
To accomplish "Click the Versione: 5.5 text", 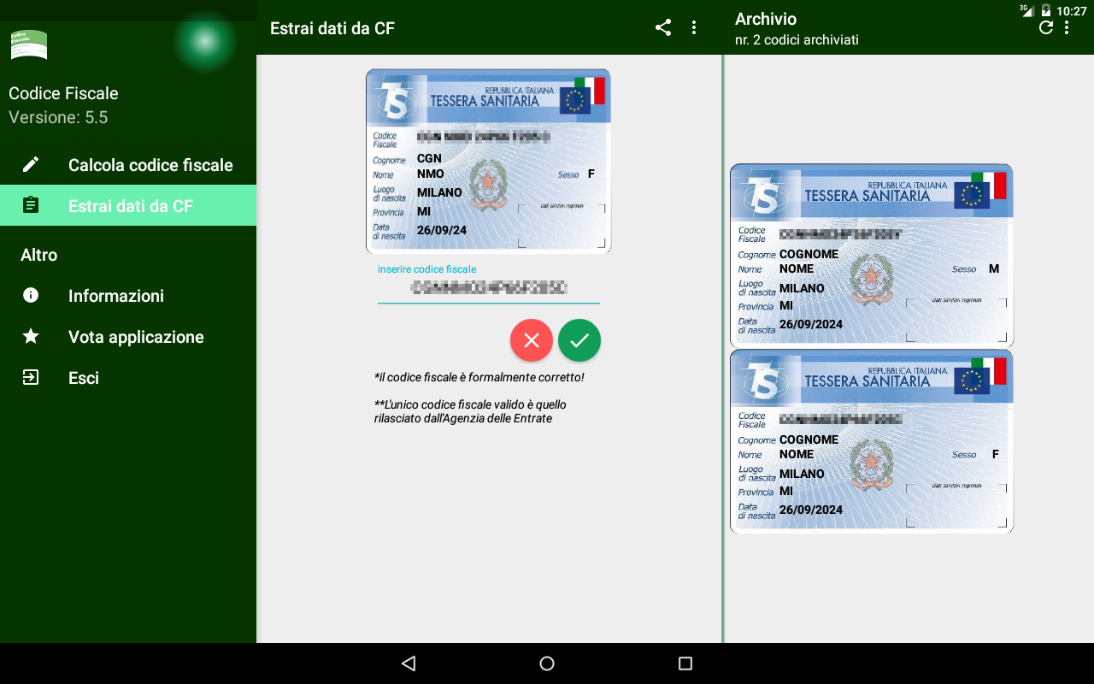I will [x=58, y=117].
